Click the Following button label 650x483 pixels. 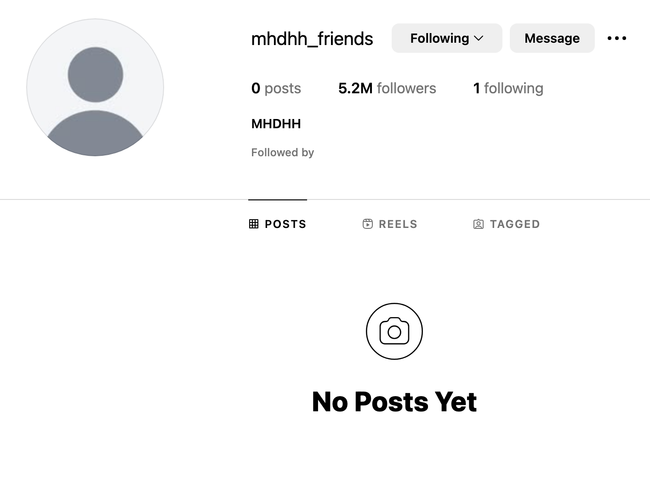439,38
